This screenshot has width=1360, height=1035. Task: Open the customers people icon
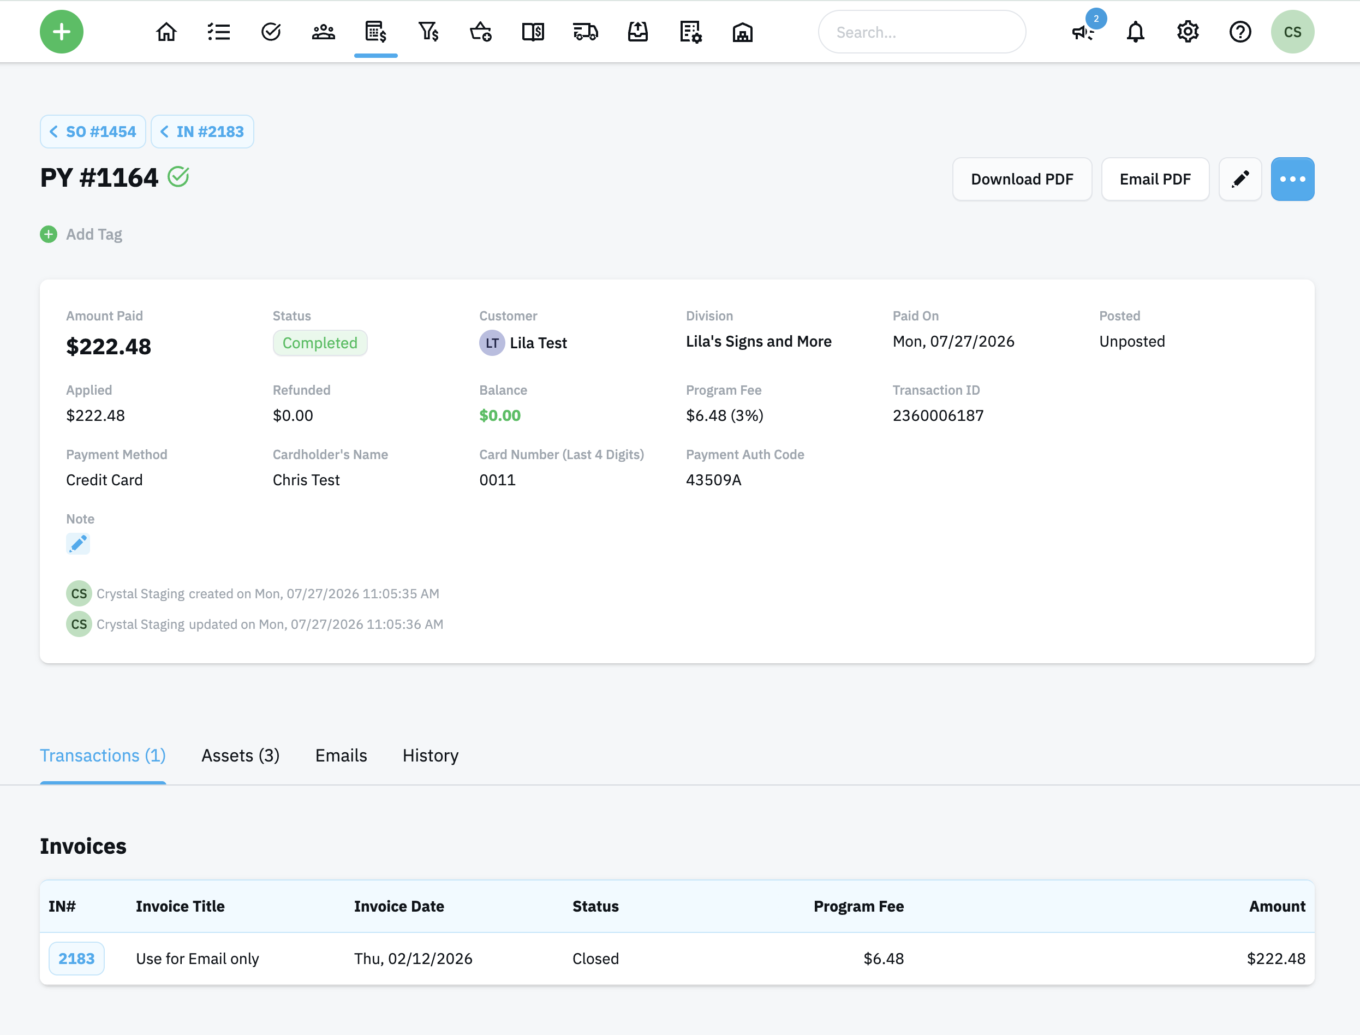click(324, 32)
